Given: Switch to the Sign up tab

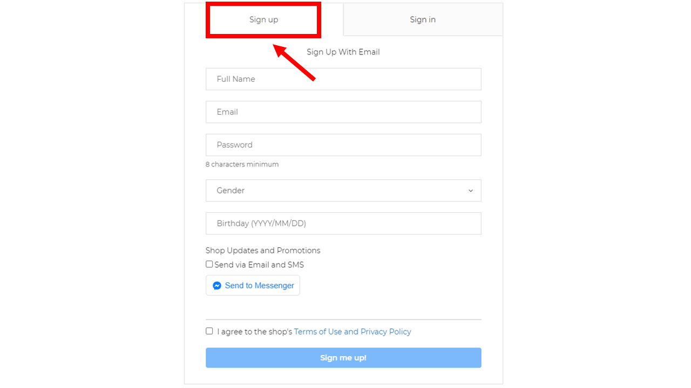Looking at the screenshot, I should coord(263,20).
